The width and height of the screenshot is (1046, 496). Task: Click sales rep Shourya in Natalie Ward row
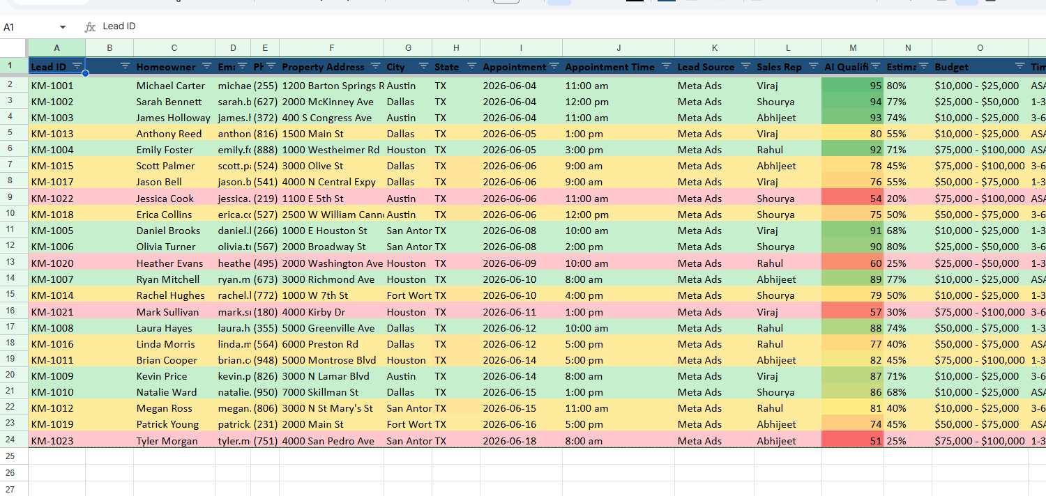[788, 392]
